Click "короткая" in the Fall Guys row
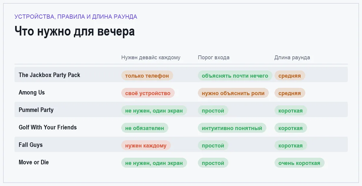The image size is (362, 186). 291,145
